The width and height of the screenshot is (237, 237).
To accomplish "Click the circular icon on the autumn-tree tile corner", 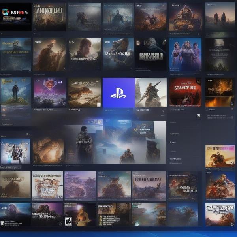I will [232, 224].
